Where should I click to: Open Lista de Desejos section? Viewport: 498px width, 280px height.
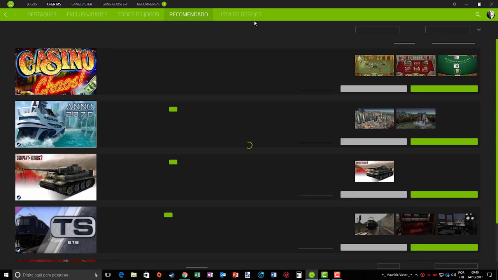coord(240,14)
